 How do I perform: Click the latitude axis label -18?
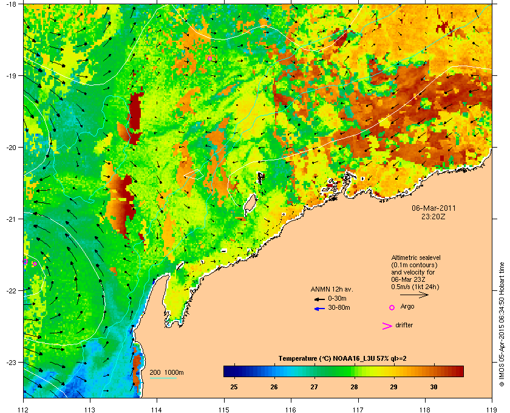11,4
